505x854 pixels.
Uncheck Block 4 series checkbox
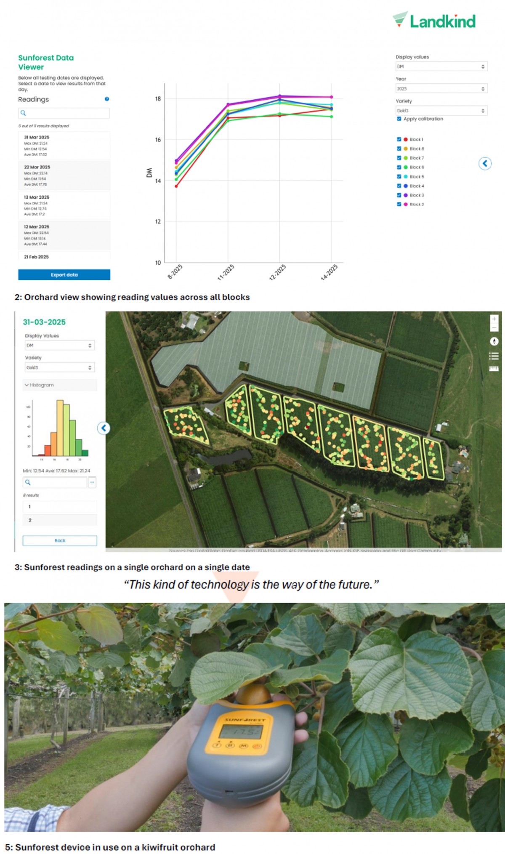(399, 186)
